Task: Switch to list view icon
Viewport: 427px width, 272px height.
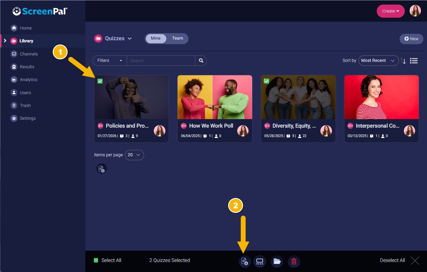Action: point(414,61)
